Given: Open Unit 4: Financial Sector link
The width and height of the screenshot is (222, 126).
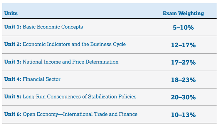Looking at the screenshot, I should (32, 79).
